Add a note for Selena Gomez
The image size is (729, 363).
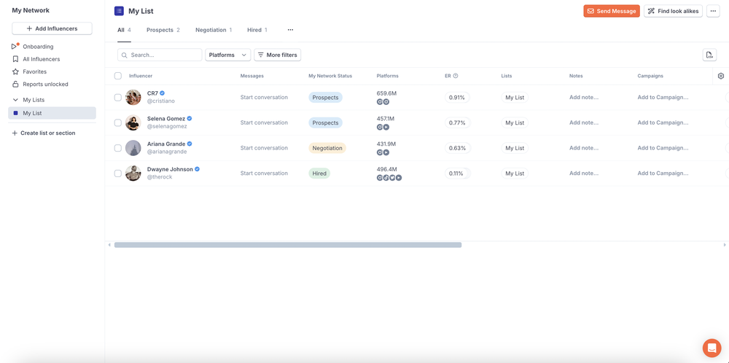click(x=584, y=122)
